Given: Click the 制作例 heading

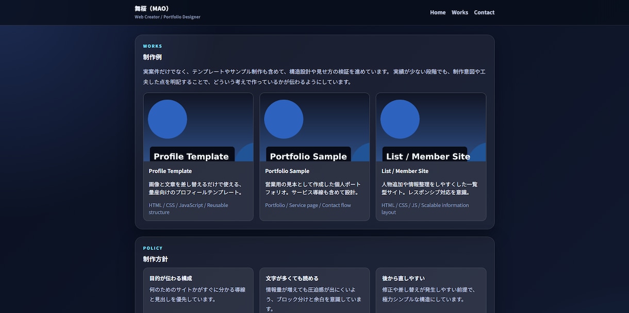Looking at the screenshot, I should (x=153, y=57).
